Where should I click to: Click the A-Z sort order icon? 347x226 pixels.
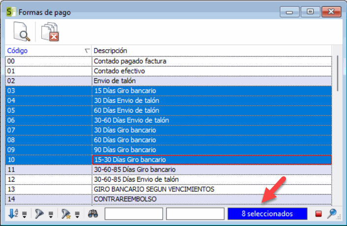13,214
